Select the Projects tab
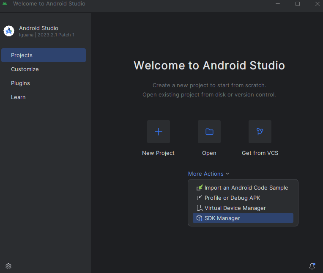 pyautogui.click(x=44, y=55)
